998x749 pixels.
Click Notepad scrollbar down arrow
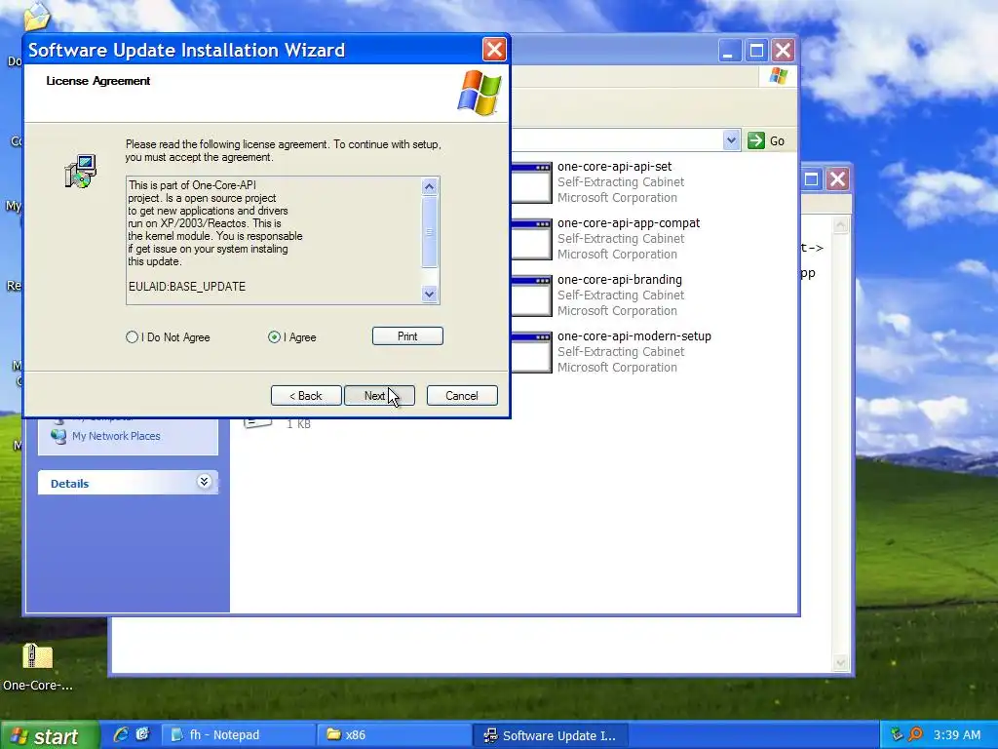click(841, 663)
